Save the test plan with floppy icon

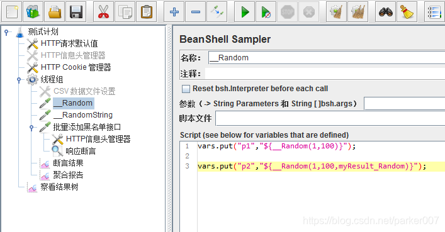[76, 12]
